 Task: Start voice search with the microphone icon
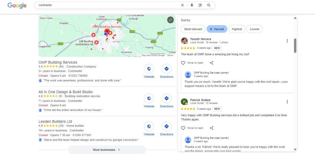point(192,5)
